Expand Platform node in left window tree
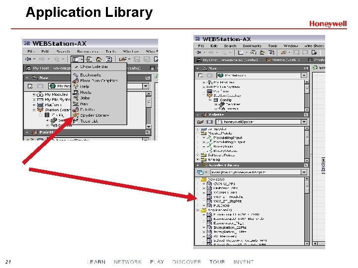The height and width of the screenshot is (268, 358). coord(34,105)
